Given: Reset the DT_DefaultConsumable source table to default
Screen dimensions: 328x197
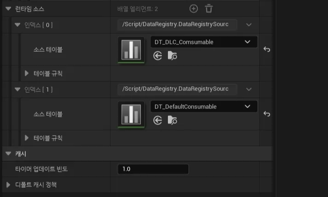Looking at the screenshot, I should pyautogui.click(x=266, y=114).
